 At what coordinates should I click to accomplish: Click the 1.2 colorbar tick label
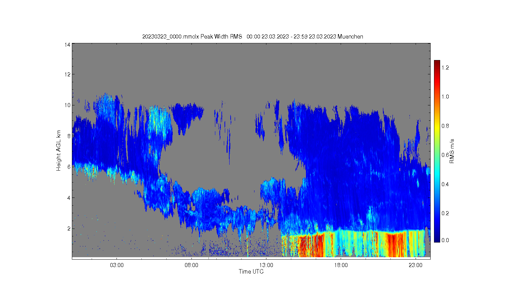point(445,68)
